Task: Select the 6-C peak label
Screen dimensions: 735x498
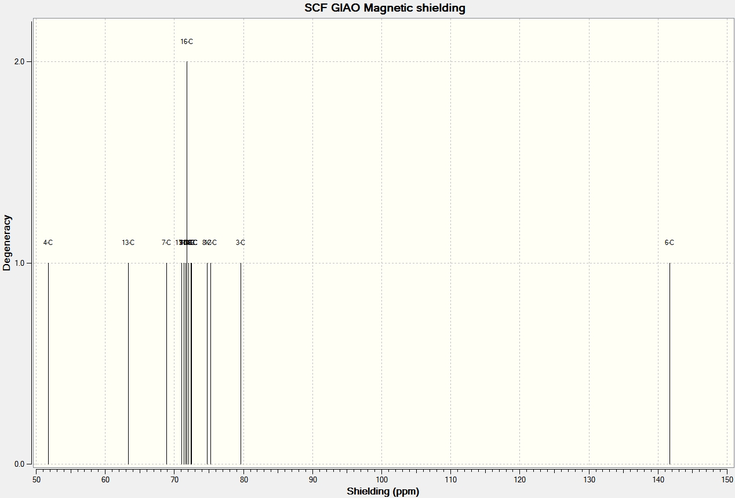Action: click(x=669, y=243)
